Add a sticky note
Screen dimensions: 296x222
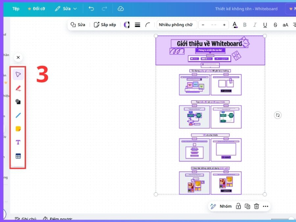pyautogui.click(x=18, y=128)
